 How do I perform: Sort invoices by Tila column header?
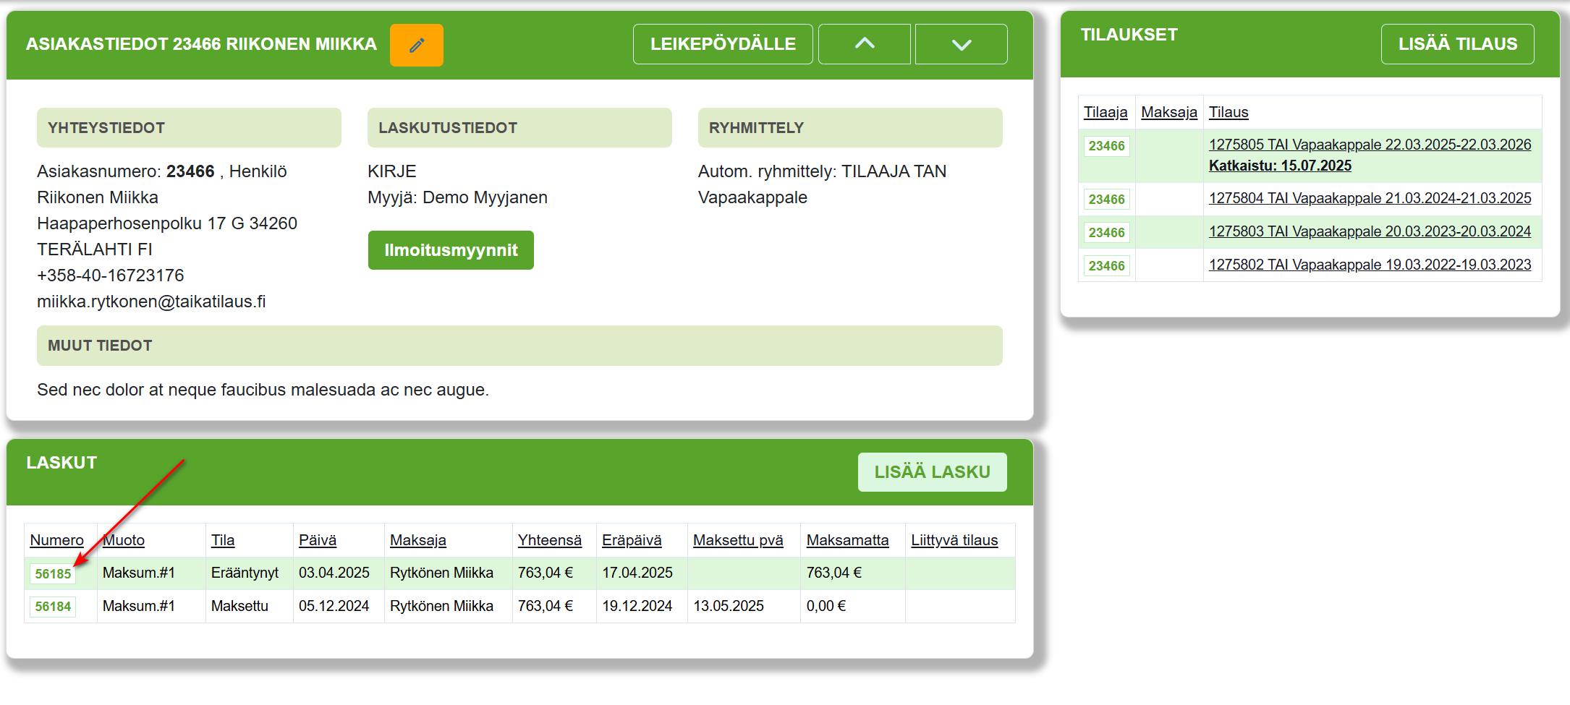coord(223,540)
